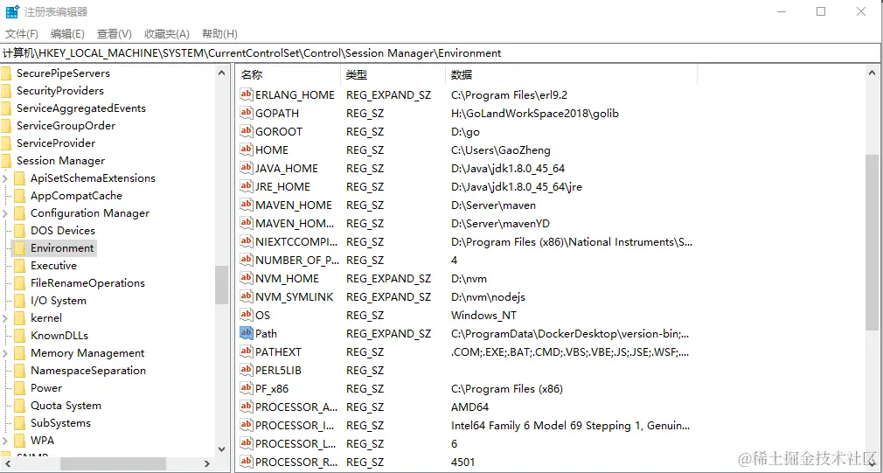
Task: Click the GOROOT string value icon
Action: [246, 131]
